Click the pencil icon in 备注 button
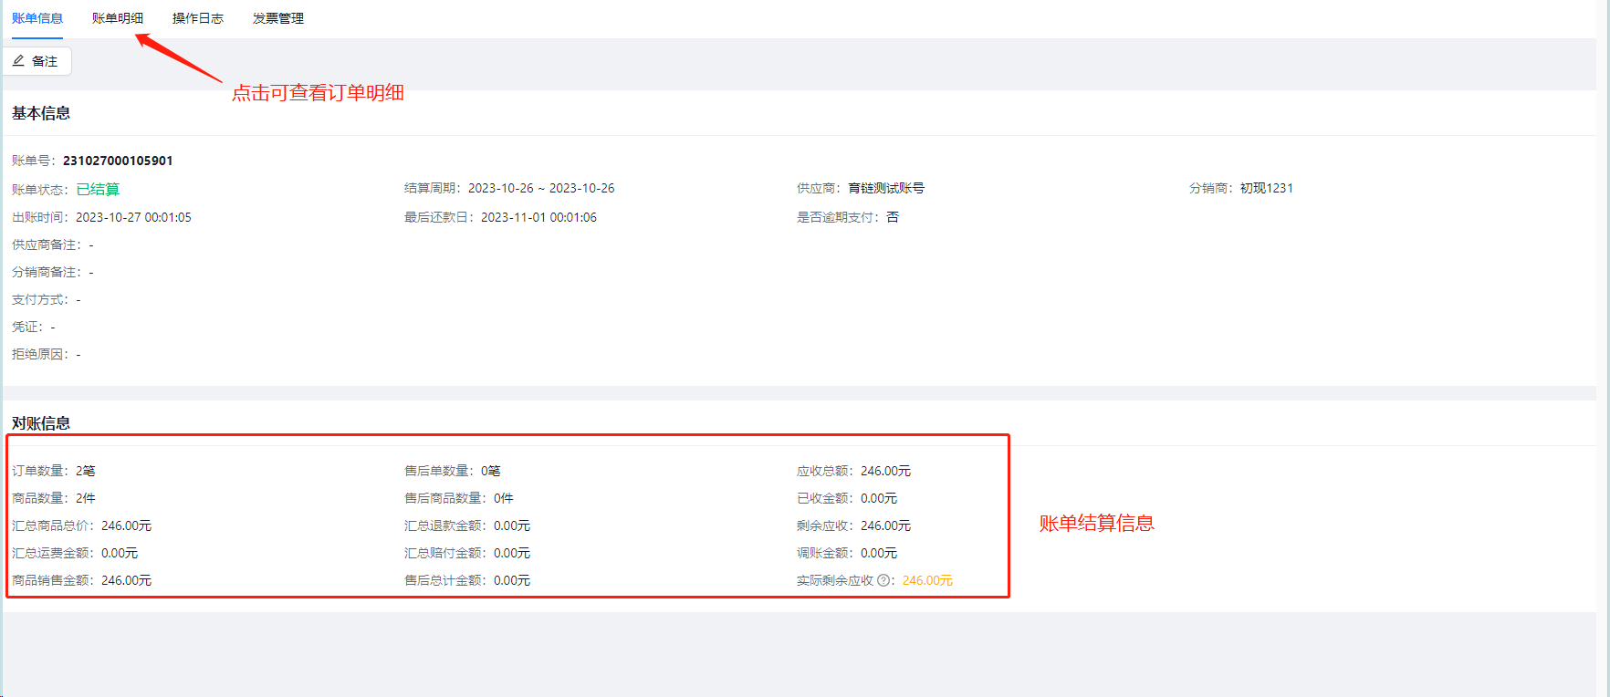Image resolution: width=1610 pixels, height=697 pixels. point(18,61)
